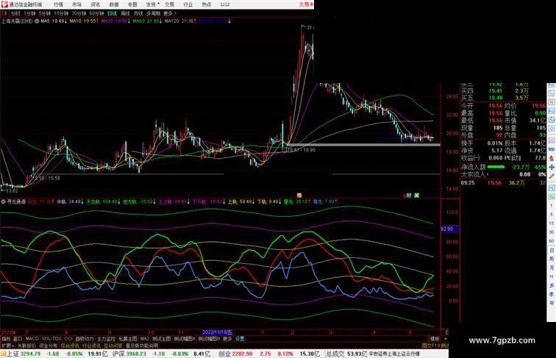Viewport: 556px width, 358px height.
Task: Open the 综合资讯 tab
Action: (x=70, y=346)
